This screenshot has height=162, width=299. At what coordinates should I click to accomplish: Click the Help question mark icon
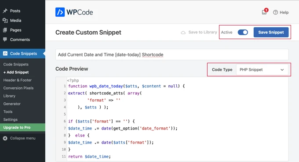coord(275,12)
